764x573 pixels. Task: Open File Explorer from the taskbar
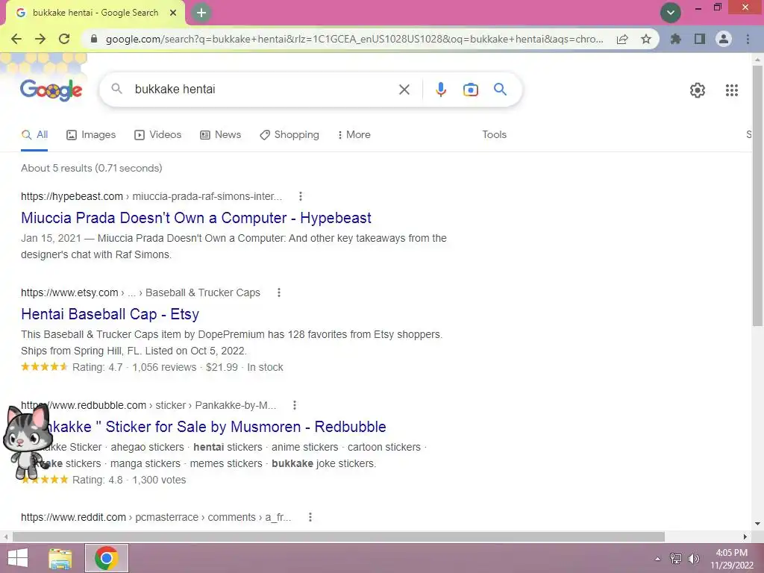[60, 558]
